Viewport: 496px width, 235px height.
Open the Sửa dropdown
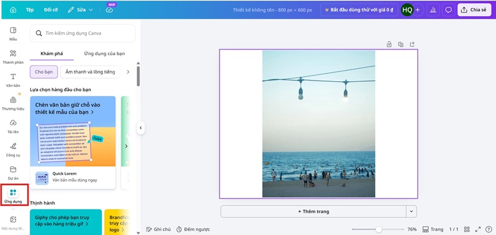click(x=81, y=10)
